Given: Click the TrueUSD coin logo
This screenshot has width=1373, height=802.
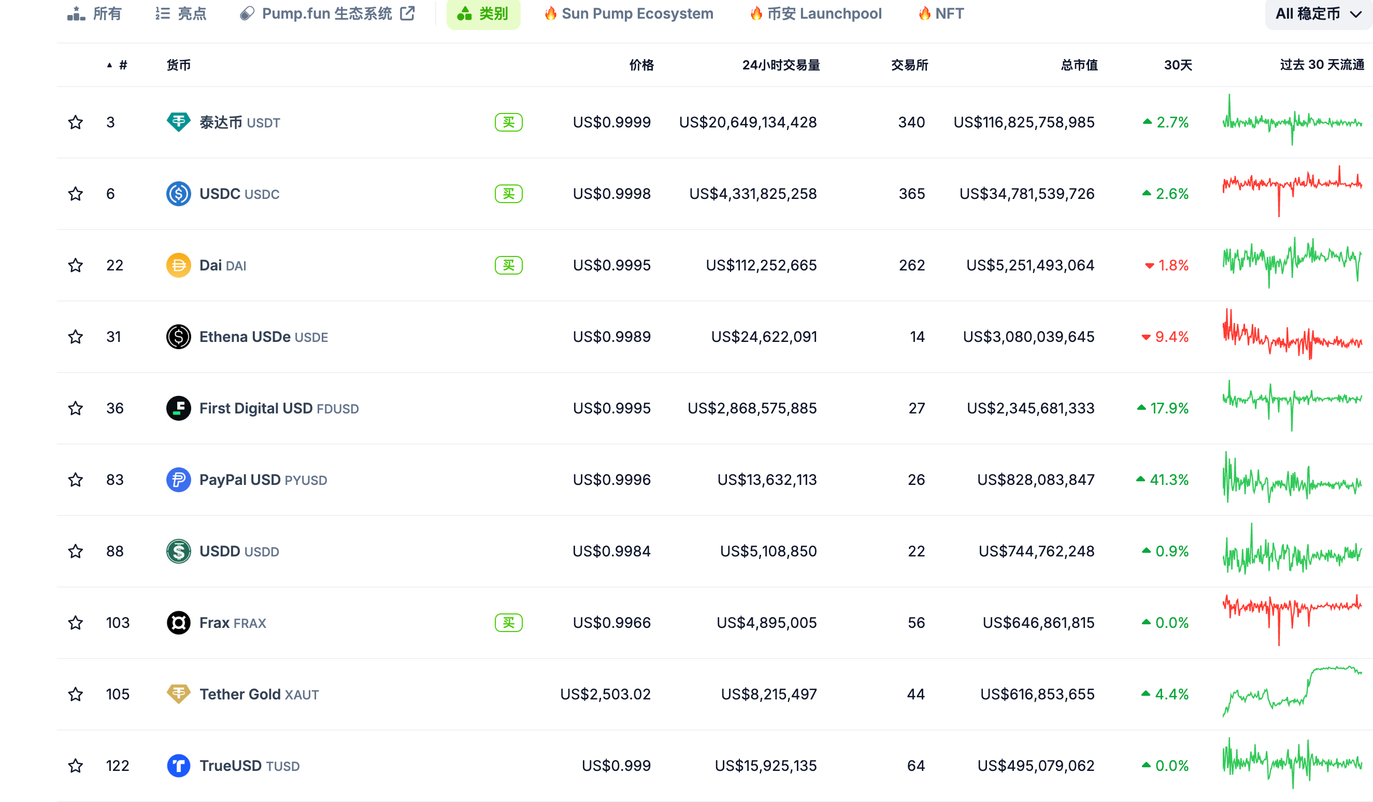Looking at the screenshot, I should [179, 766].
